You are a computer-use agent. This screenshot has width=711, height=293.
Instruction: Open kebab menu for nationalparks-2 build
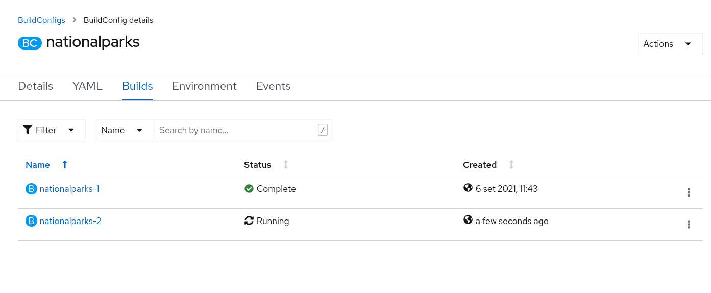pos(689,224)
